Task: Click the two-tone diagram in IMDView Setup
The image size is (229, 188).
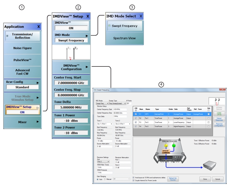Action: coord(71,52)
